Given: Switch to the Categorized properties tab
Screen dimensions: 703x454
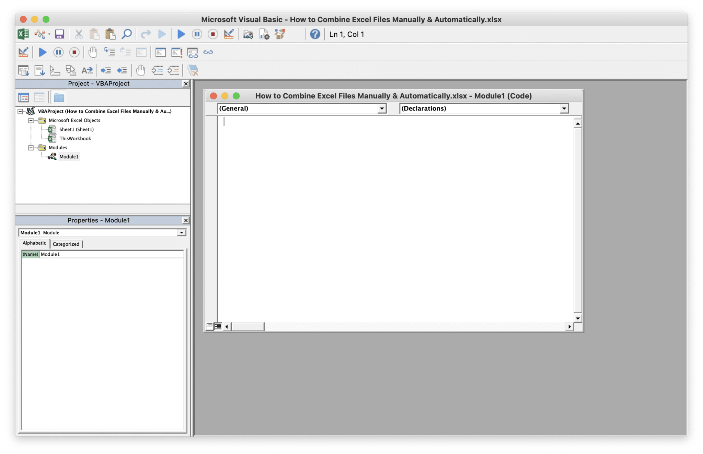Looking at the screenshot, I should point(66,244).
